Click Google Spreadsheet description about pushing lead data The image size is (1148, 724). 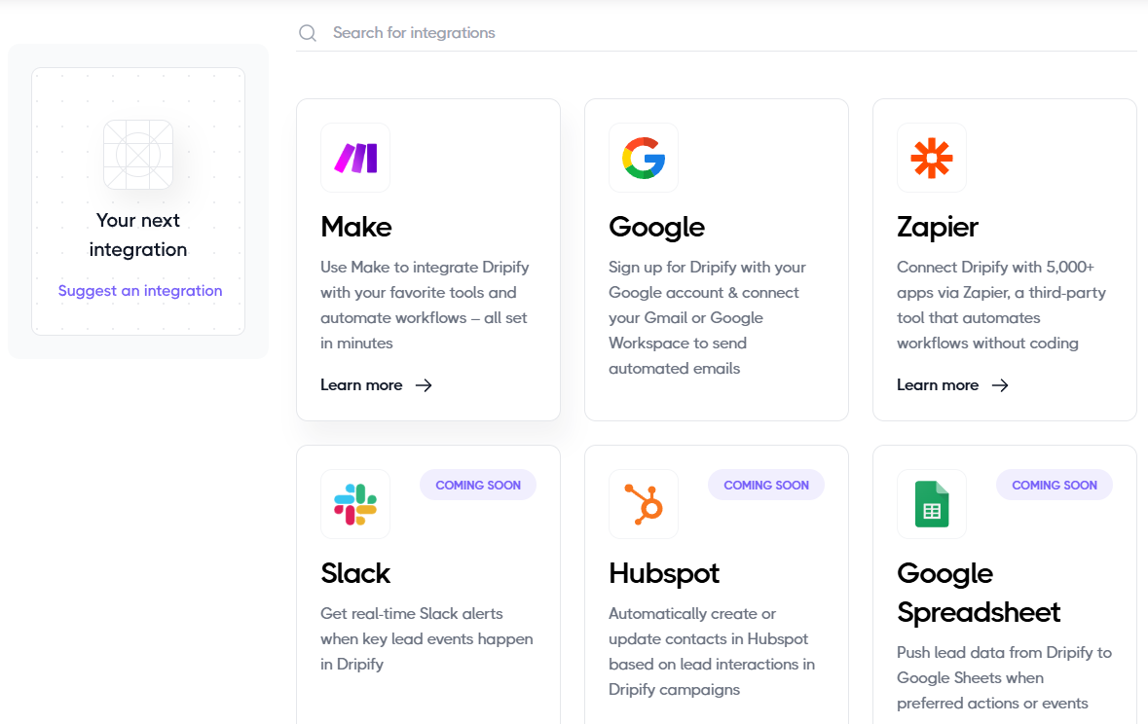coord(1005,677)
